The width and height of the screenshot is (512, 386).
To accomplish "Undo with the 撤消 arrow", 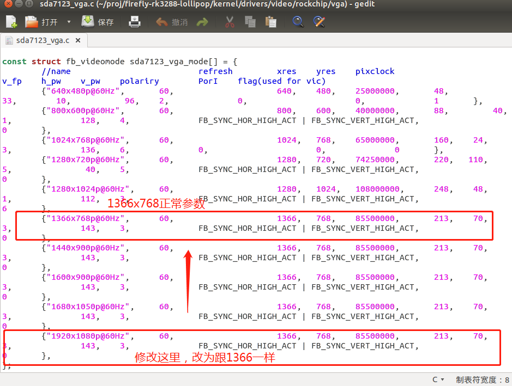I will 171,22.
